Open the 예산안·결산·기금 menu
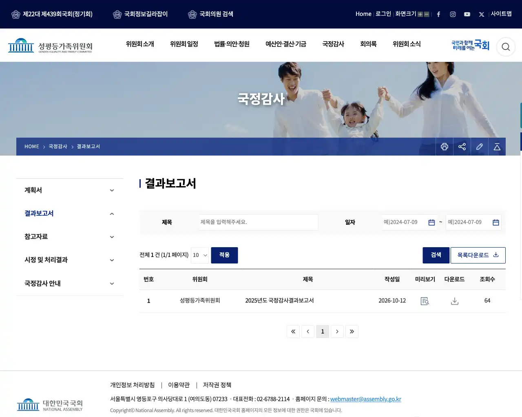This screenshot has height=417, width=522. (286, 44)
